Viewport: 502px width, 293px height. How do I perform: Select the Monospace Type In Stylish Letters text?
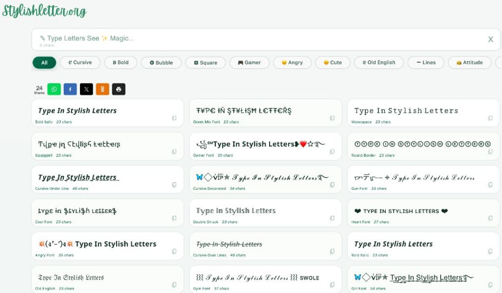(406, 110)
